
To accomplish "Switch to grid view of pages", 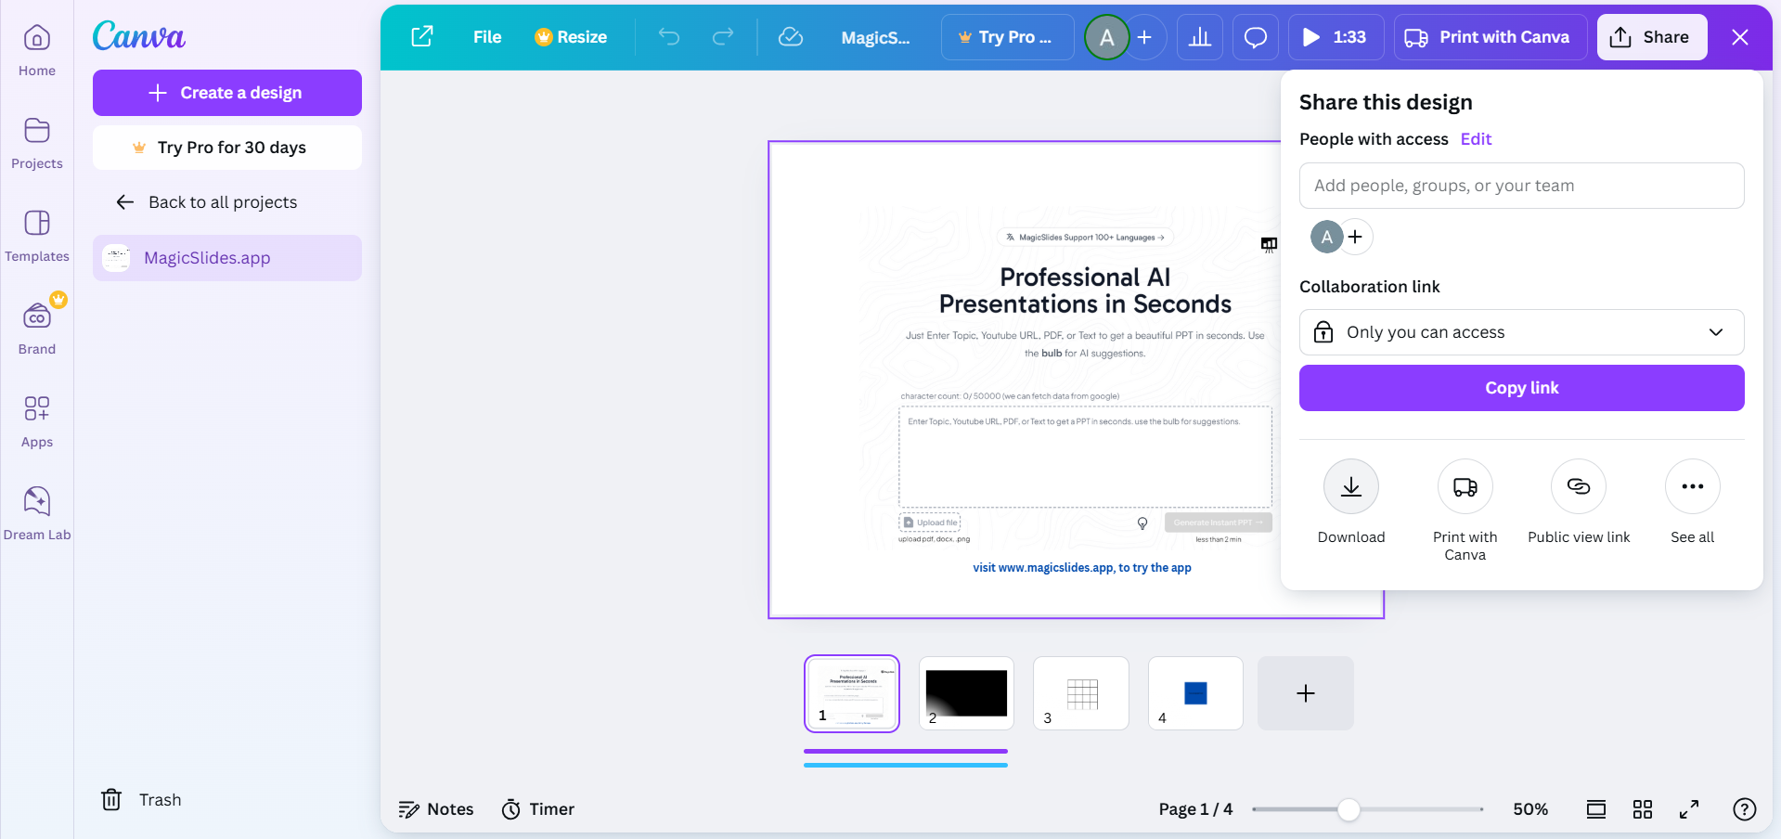I will click(1643, 809).
